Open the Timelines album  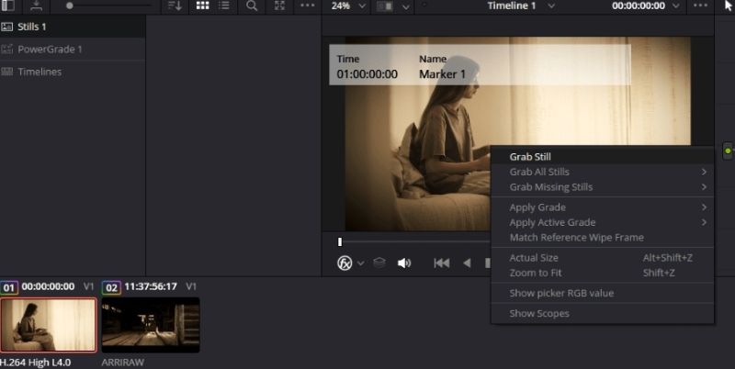(x=73, y=72)
